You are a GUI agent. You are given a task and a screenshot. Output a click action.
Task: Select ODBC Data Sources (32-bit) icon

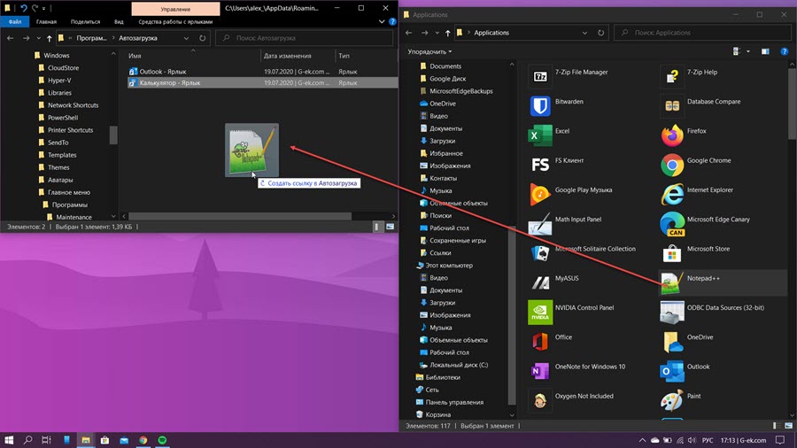(x=672, y=313)
